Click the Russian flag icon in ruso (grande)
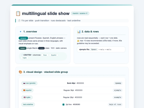144x108 pixels. click(x=24, y=83)
